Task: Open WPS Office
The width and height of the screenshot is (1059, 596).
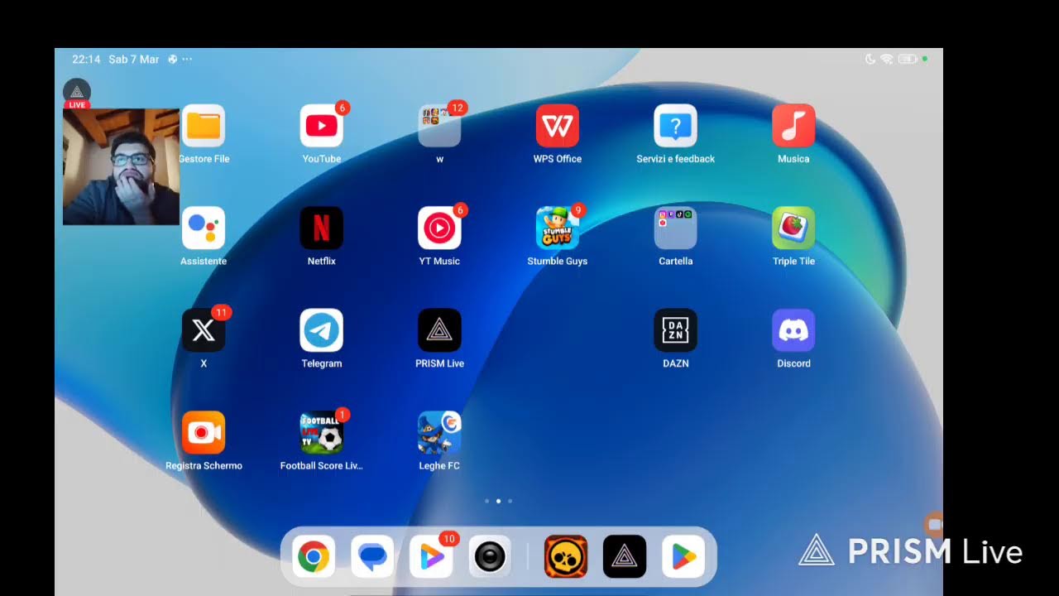Action: pos(558,126)
